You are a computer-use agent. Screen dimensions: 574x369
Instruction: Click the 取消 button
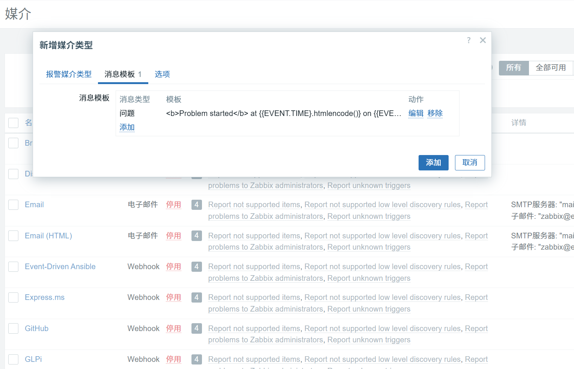pyautogui.click(x=470, y=163)
